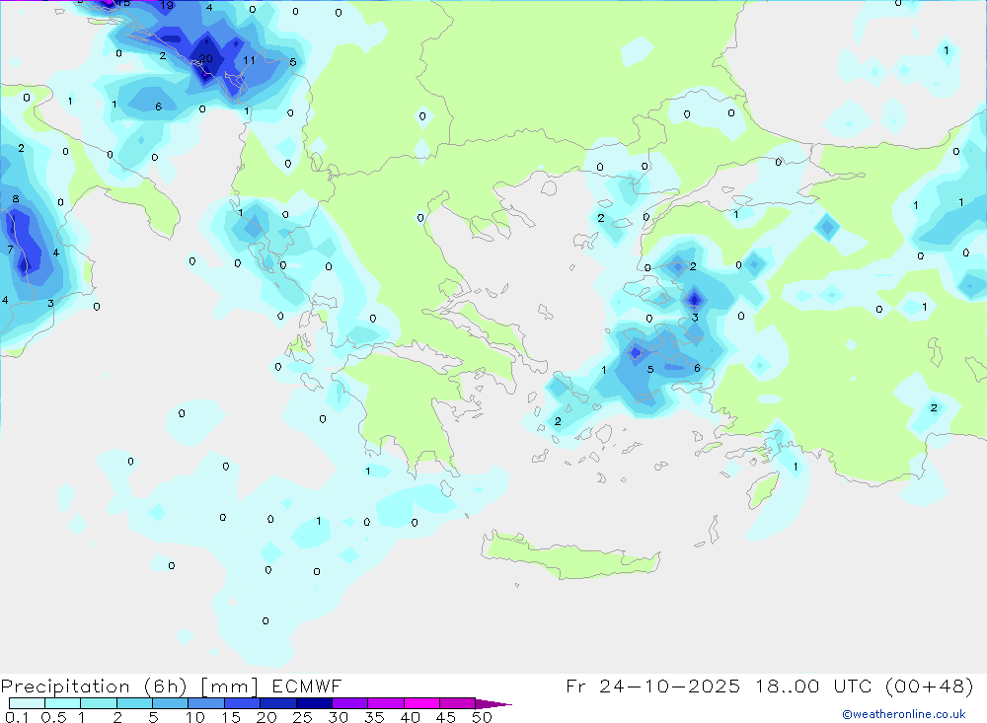Select the ECMWF model label
Image resolution: width=987 pixels, height=723 pixels.
coord(307,687)
